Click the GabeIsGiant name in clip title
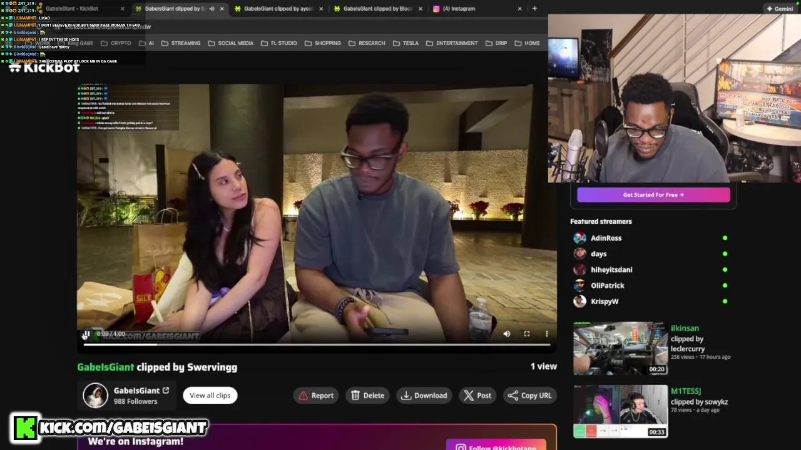This screenshot has height=450, width=801. [x=106, y=367]
